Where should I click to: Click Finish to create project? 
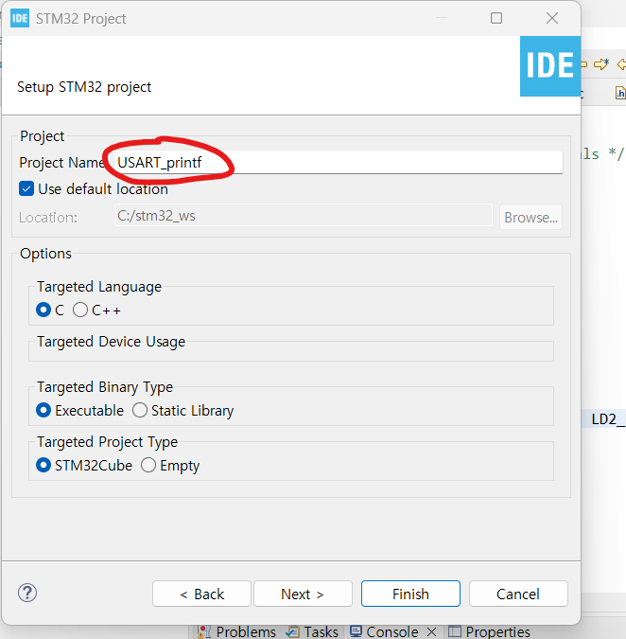[x=410, y=594]
